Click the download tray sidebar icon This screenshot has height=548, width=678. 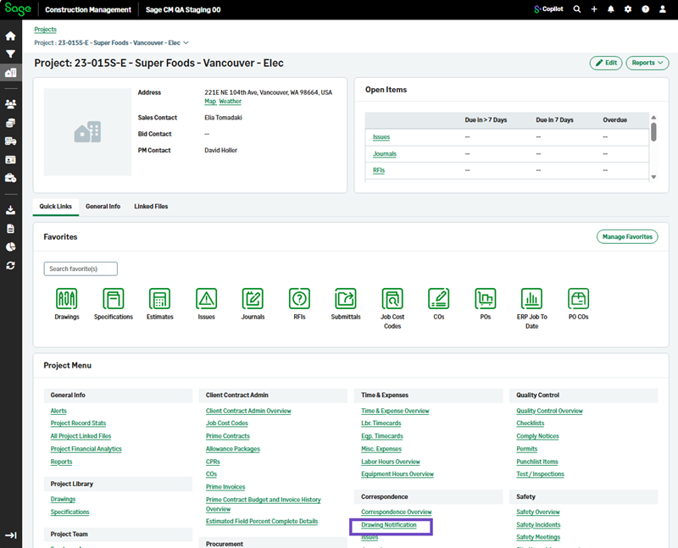coord(10,210)
